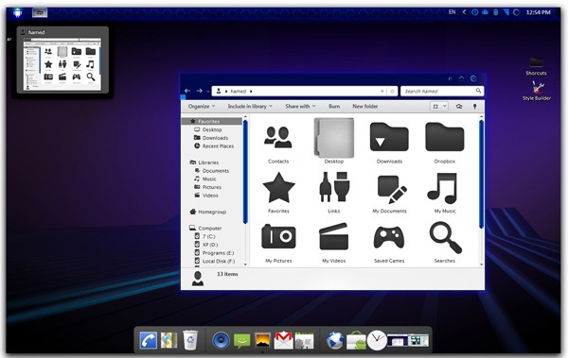Open the My Pictures camera icon
The width and height of the screenshot is (568, 358).
point(278,236)
